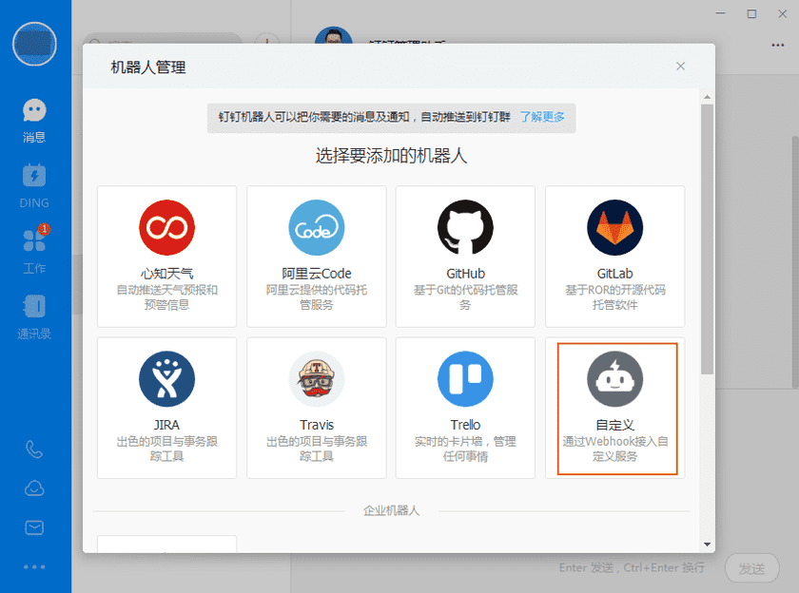This screenshot has width=799, height=593.
Task: Click the dialog scroll-down arrow
Action: [x=707, y=545]
